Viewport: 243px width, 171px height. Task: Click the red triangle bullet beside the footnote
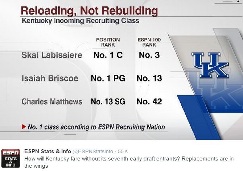(x=24, y=127)
